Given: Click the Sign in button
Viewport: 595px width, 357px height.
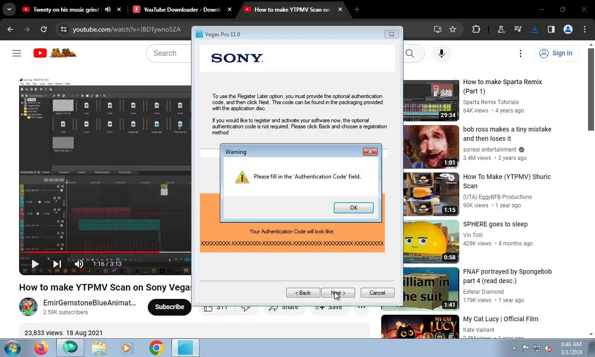Looking at the screenshot, I should (x=556, y=53).
